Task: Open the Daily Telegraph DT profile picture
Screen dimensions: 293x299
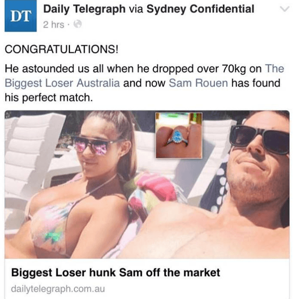Action: click(x=21, y=16)
